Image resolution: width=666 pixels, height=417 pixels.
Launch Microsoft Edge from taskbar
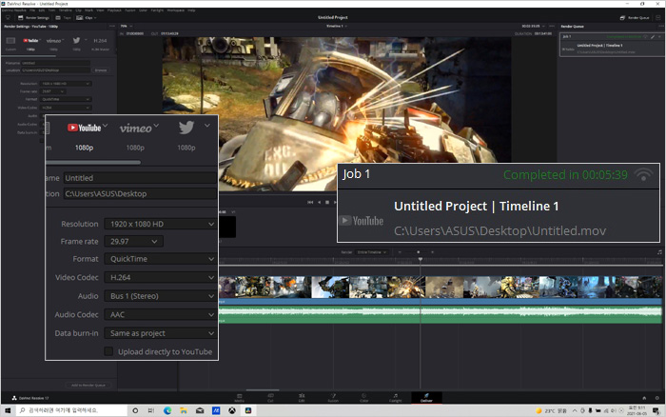(167, 410)
